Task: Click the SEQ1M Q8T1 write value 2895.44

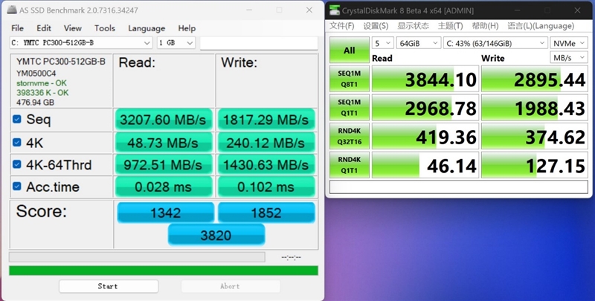Action: pos(534,79)
